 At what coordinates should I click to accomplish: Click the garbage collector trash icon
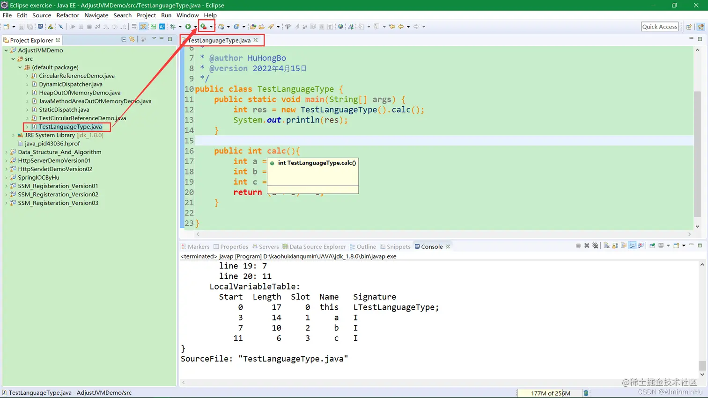(x=586, y=393)
